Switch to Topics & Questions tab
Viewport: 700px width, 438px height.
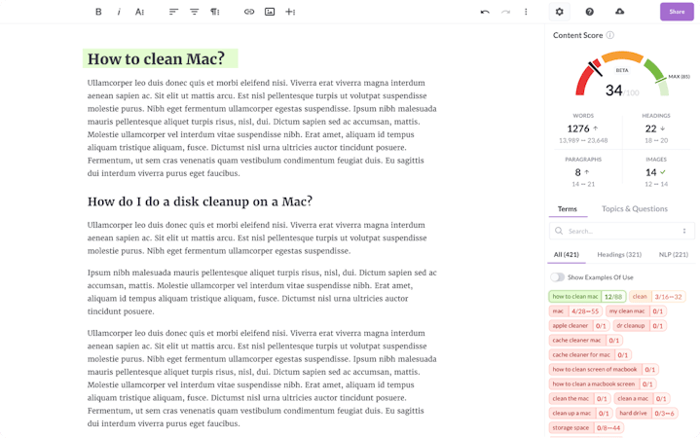pos(635,209)
